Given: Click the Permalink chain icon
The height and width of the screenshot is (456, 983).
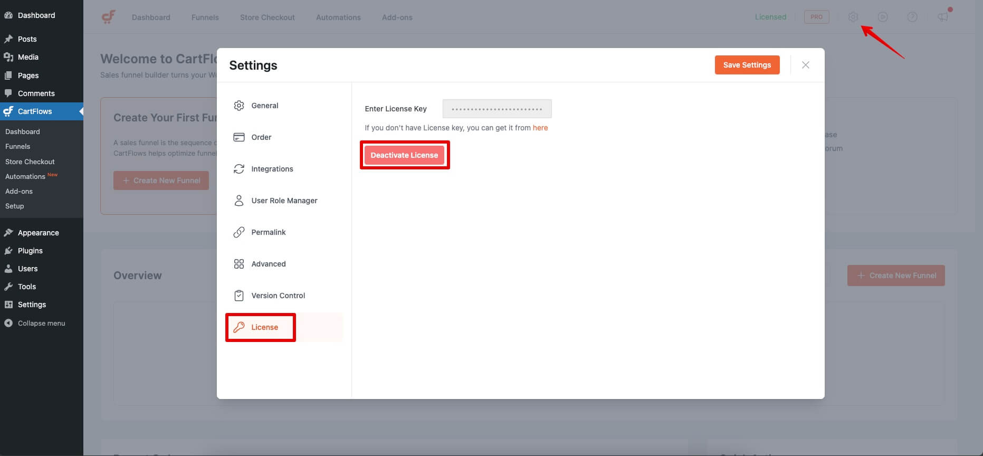Looking at the screenshot, I should (239, 232).
